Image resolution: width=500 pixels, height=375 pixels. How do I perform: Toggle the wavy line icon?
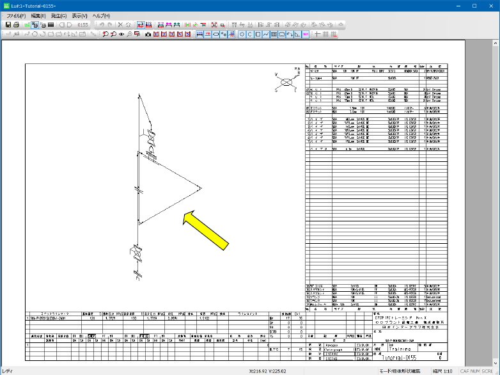coord(265,34)
